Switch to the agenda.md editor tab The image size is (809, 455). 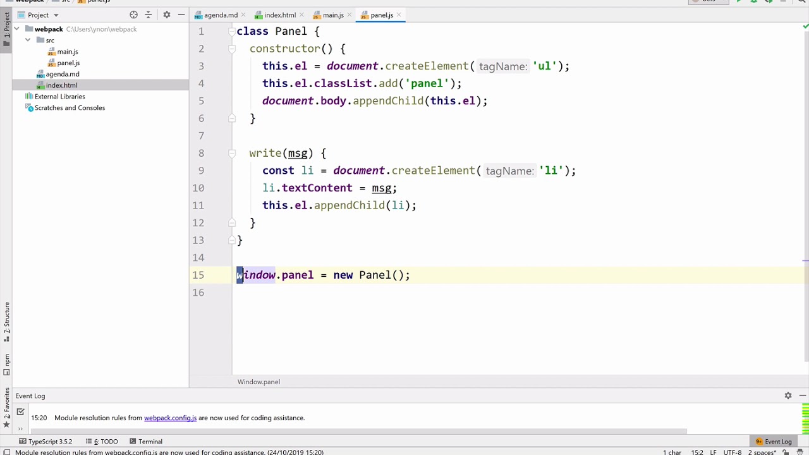coord(221,15)
